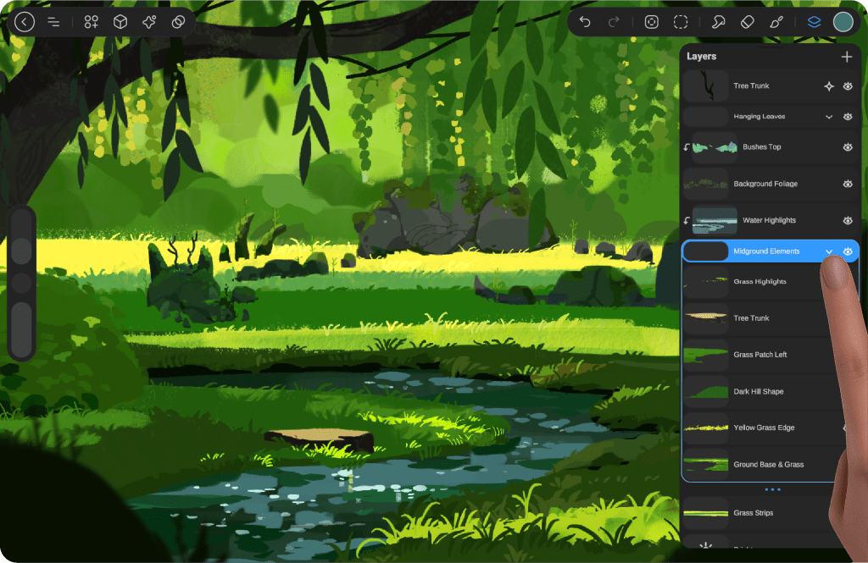Select the paintbrush tool
868x563 pixels.
point(776,22)
